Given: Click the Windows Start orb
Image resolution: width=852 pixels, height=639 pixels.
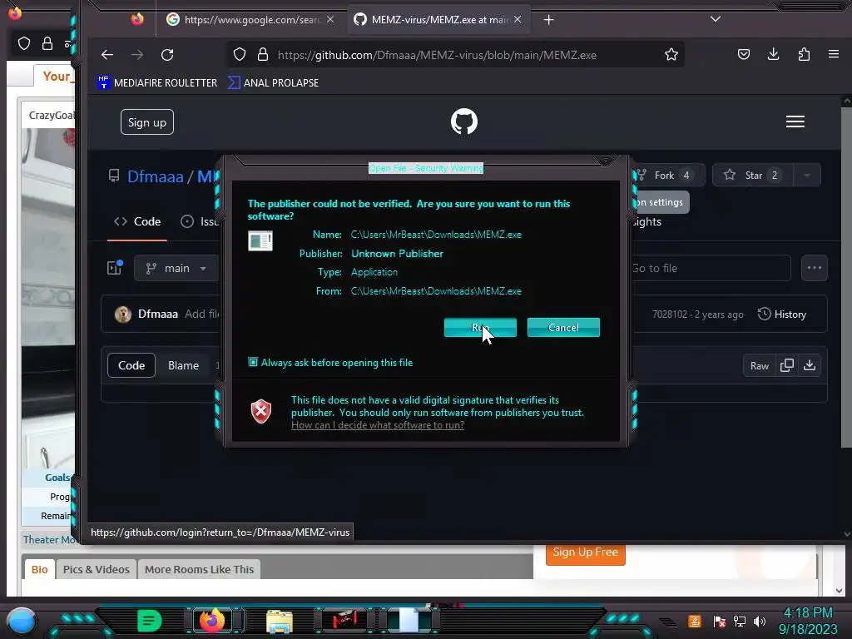Looking at the screenshot, I should click(x=22, y=621).
